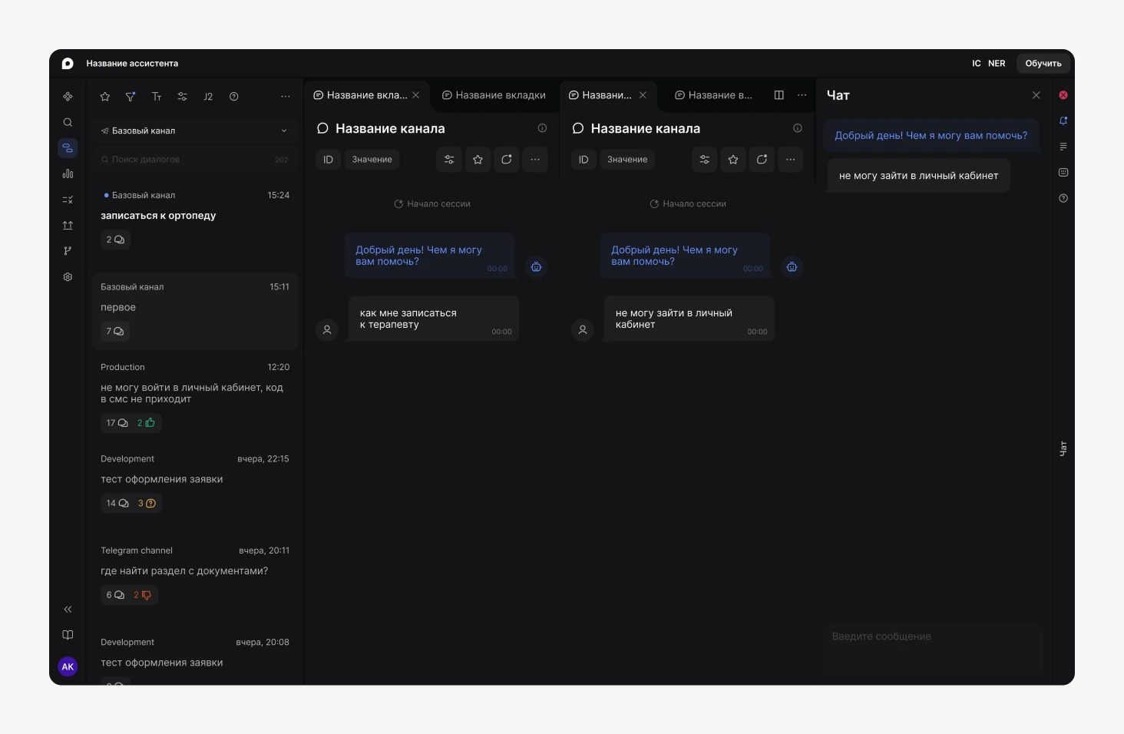Switch to the Название вкладки tab

[x=494, y=95]
